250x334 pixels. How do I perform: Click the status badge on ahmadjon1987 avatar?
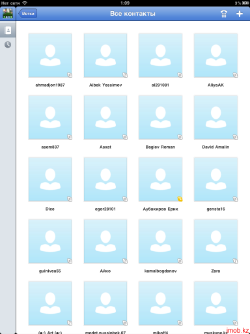[70, 75]
